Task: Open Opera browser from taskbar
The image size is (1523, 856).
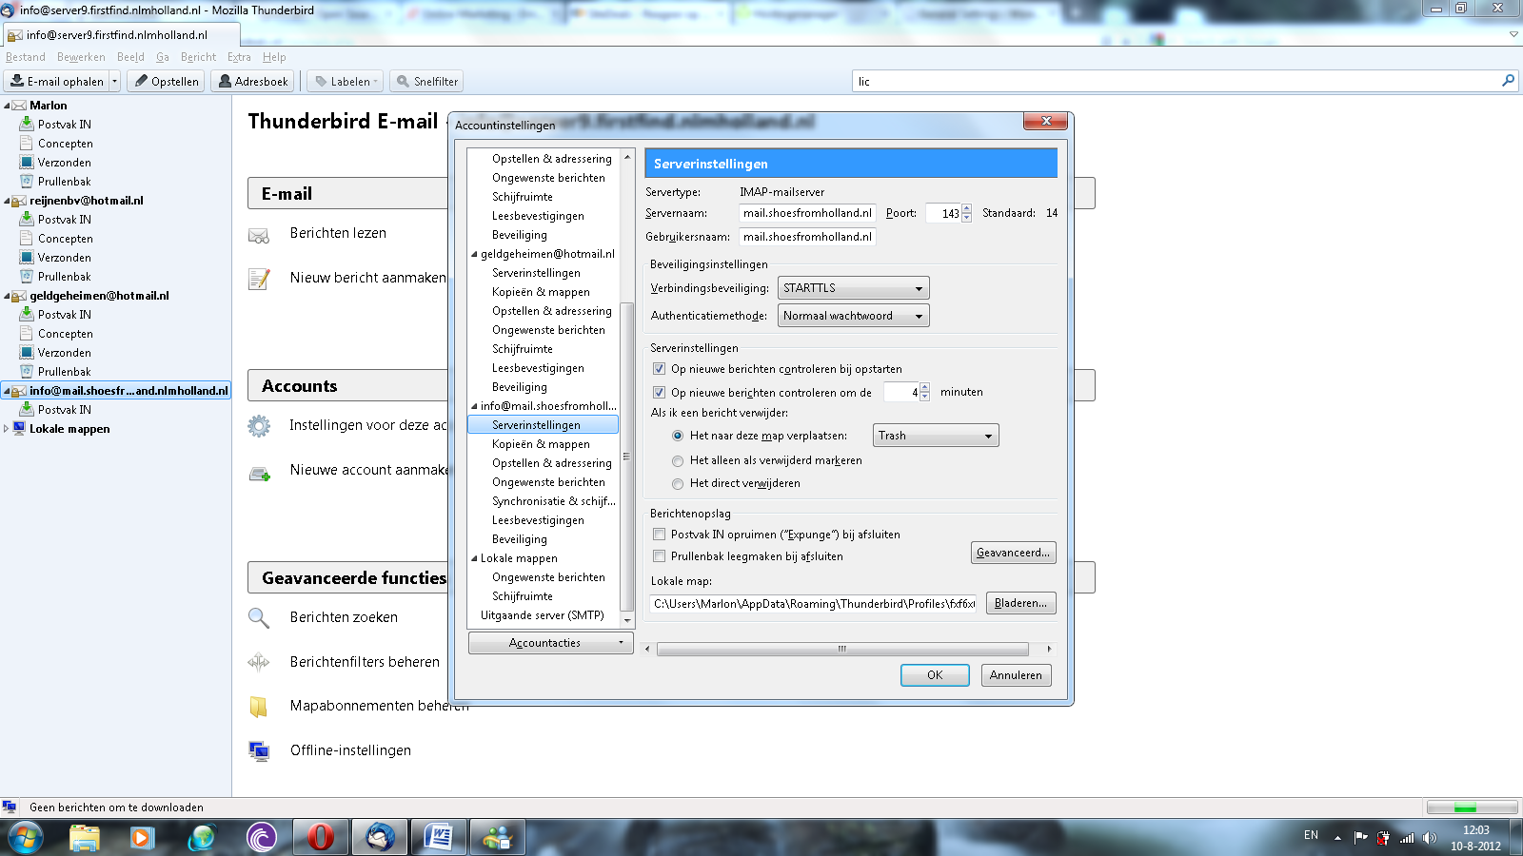Action: (x=321, y=837)
